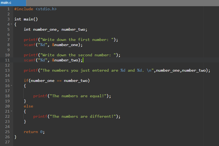219x146 pixels.
Task: Click on 'main()' function name at line 3
Action: [31, 19]
